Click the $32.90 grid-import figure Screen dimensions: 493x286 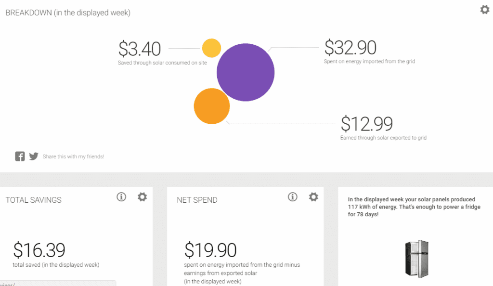350,48
